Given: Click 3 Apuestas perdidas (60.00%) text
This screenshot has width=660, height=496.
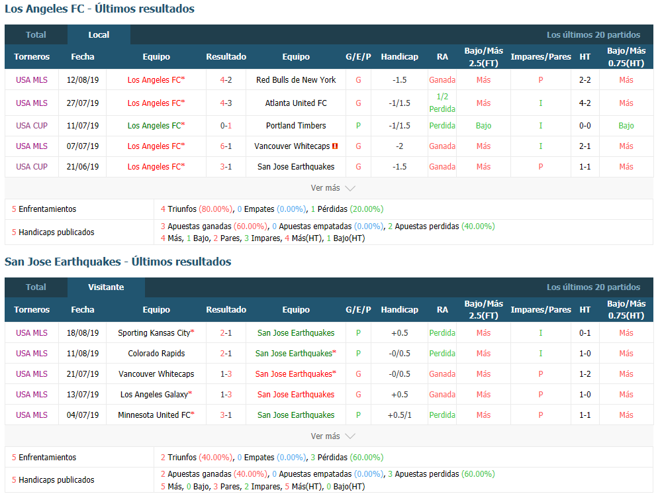Looking at the screenshot, I should pos(441,473).
